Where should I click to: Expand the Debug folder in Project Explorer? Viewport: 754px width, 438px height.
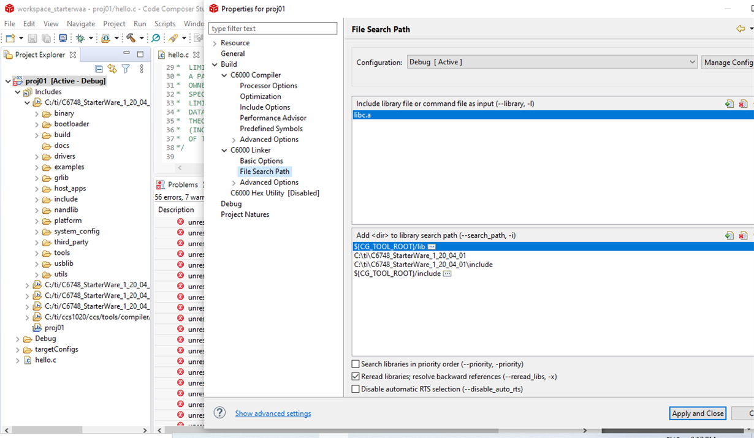coord(18,339)
